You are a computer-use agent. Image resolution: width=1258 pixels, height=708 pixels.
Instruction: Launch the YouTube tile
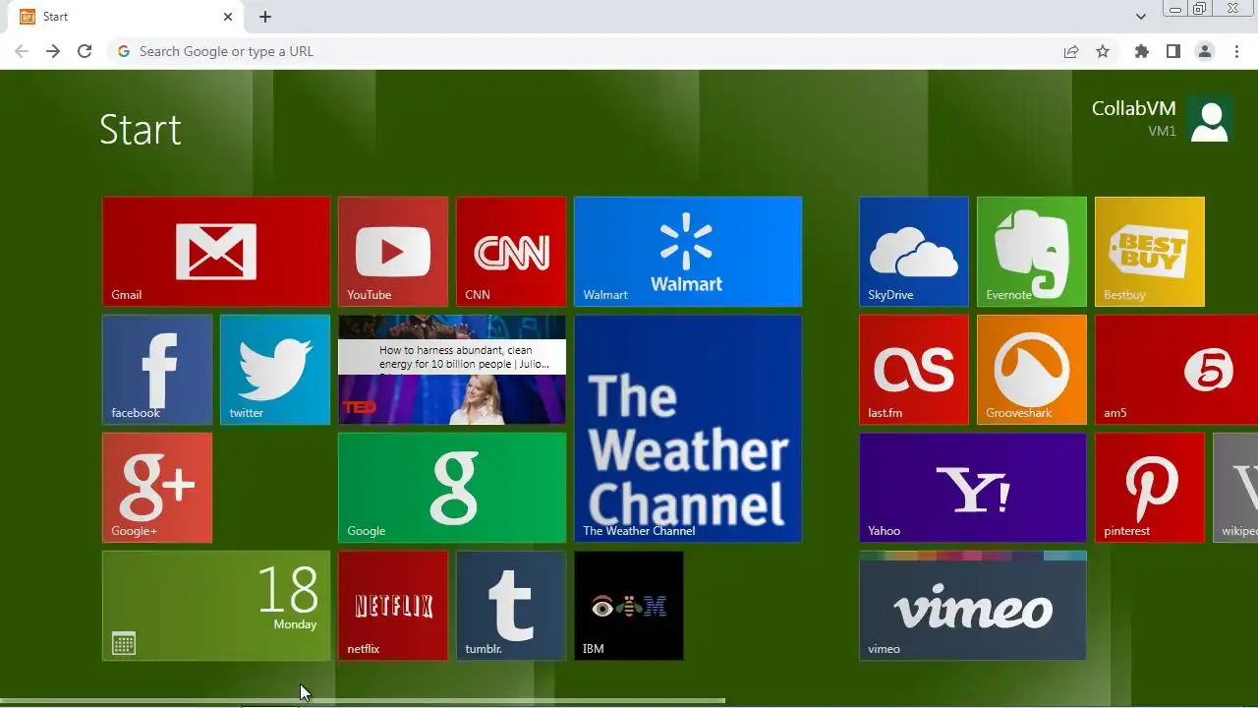point(393,252)
